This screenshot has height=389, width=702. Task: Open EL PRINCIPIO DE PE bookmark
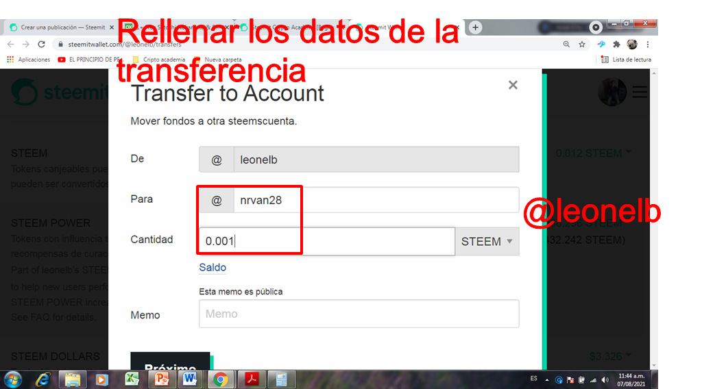tap(90, 60)
